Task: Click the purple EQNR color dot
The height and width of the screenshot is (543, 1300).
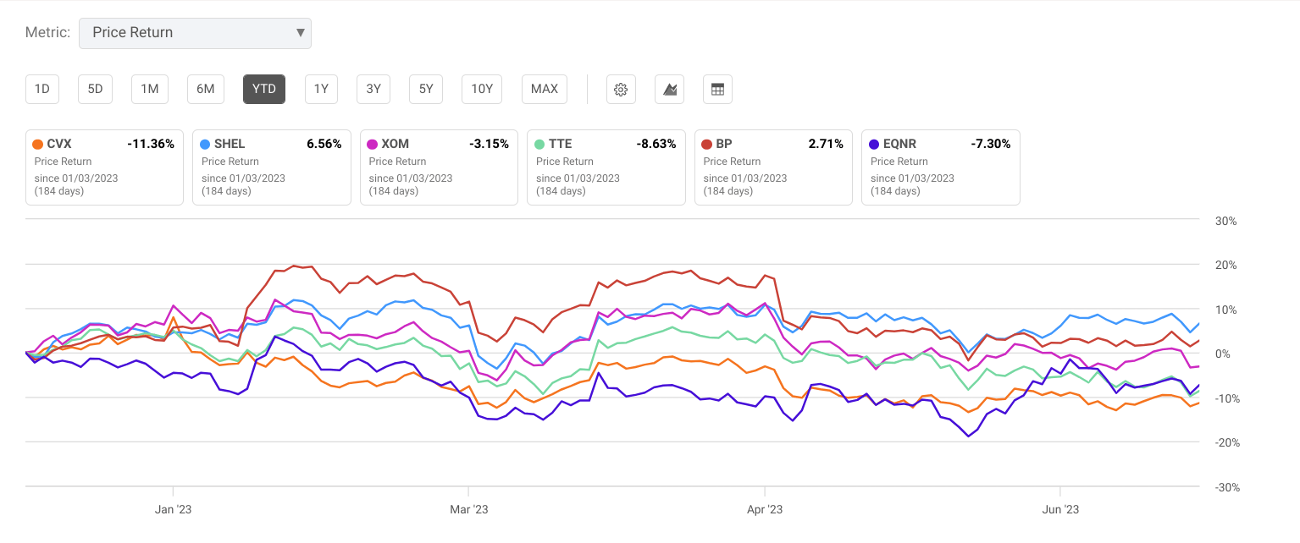Action: click(x=873, y=144)
